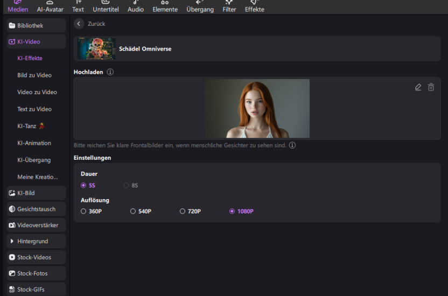The image size is (448, 296).
Task: Click the uploaded red-haired woman image
Action: click(257, 108)
